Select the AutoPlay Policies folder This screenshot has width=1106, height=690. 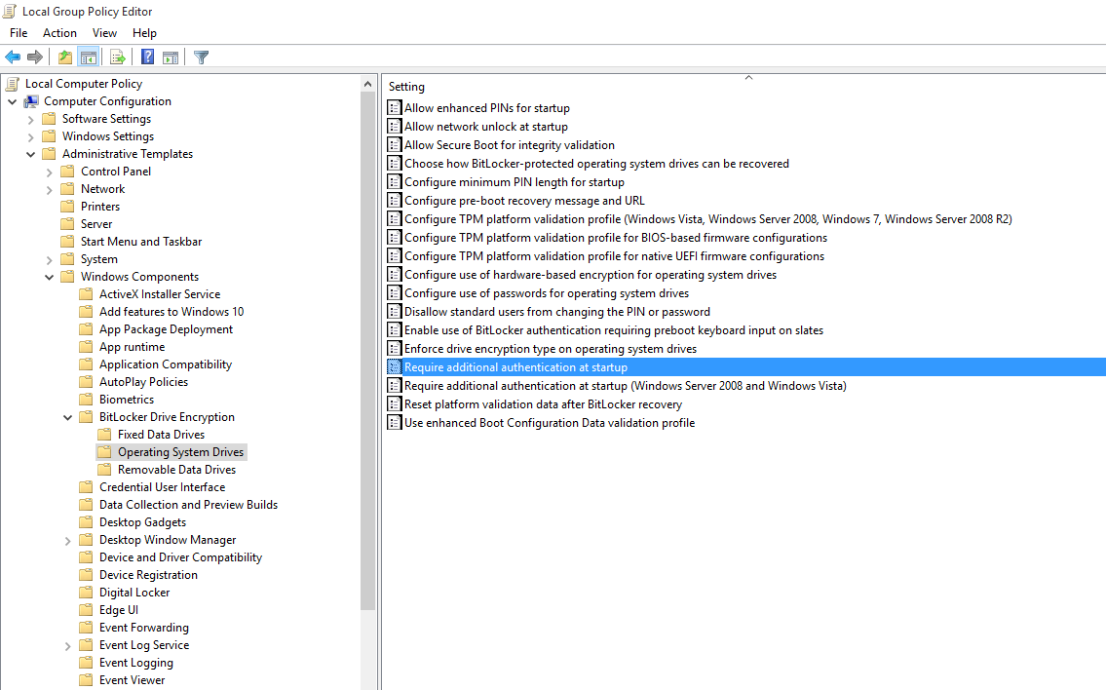[x=144, y=382]
